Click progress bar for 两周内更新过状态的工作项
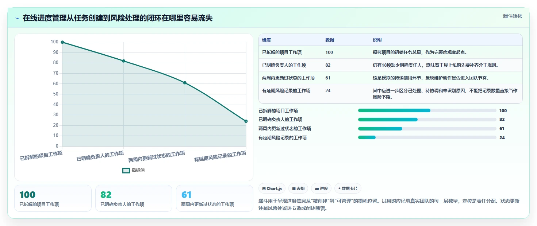Screen dimensions: 537x226 tap(427, 129)
